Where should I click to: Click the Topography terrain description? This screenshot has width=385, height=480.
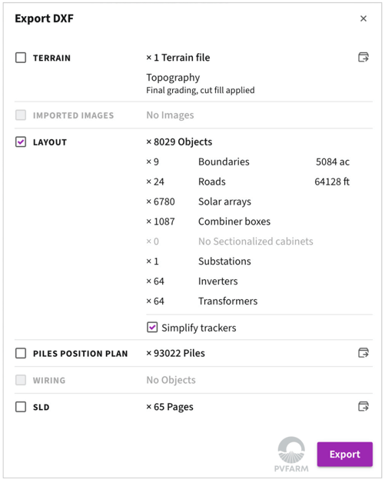click(173, 78)
